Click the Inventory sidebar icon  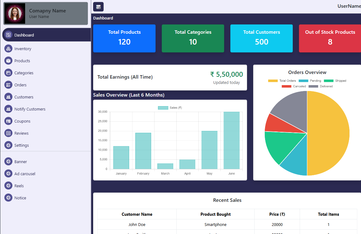(8, 49)
